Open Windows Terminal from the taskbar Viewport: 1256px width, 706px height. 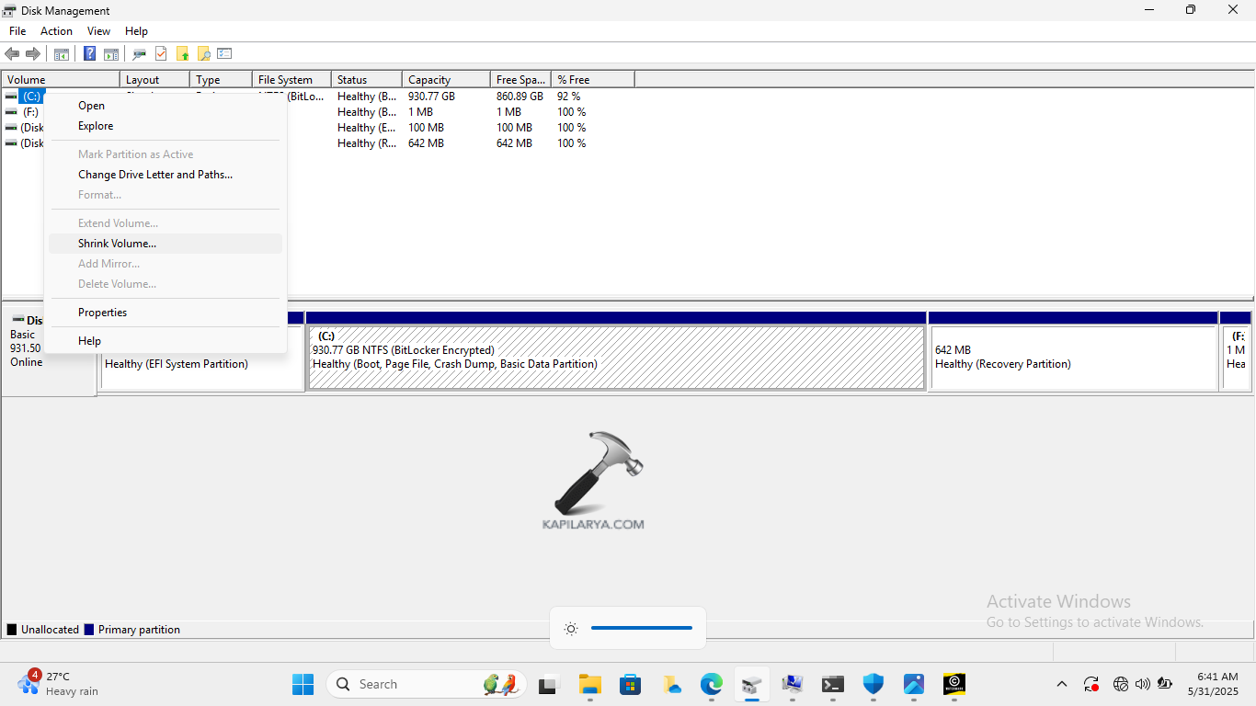pyautogui.click(x=832, y=684)
